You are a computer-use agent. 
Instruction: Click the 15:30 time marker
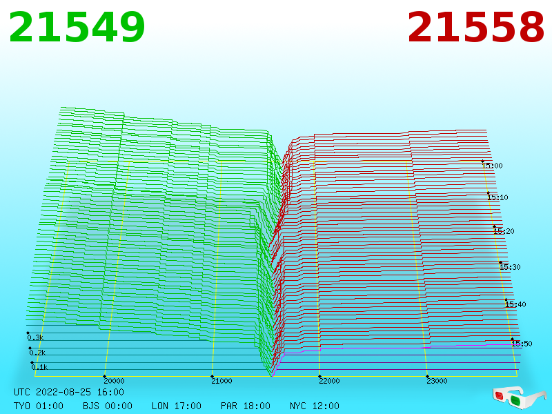[x=510, y=267]
